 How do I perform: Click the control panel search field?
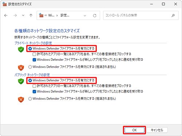coord(141,15)
